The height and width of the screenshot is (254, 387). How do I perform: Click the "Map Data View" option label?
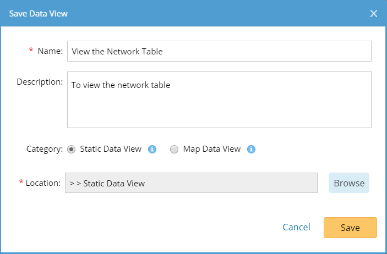click(212, 149)
